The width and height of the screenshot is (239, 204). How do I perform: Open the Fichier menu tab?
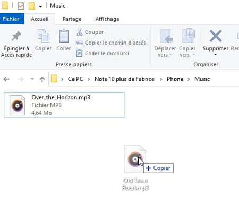click(11, 19)
